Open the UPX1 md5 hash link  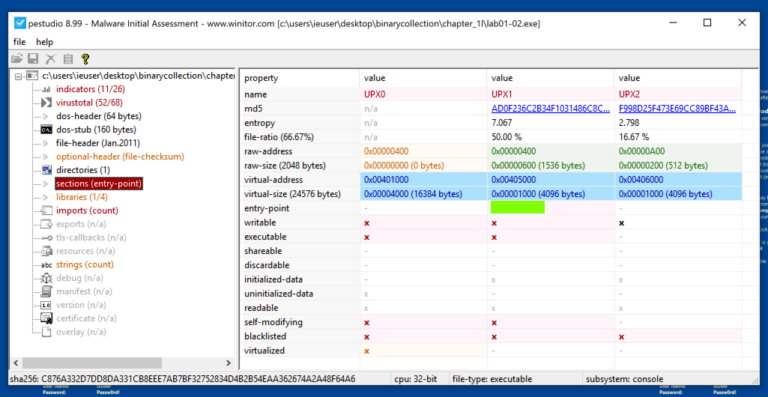point(550,109)
